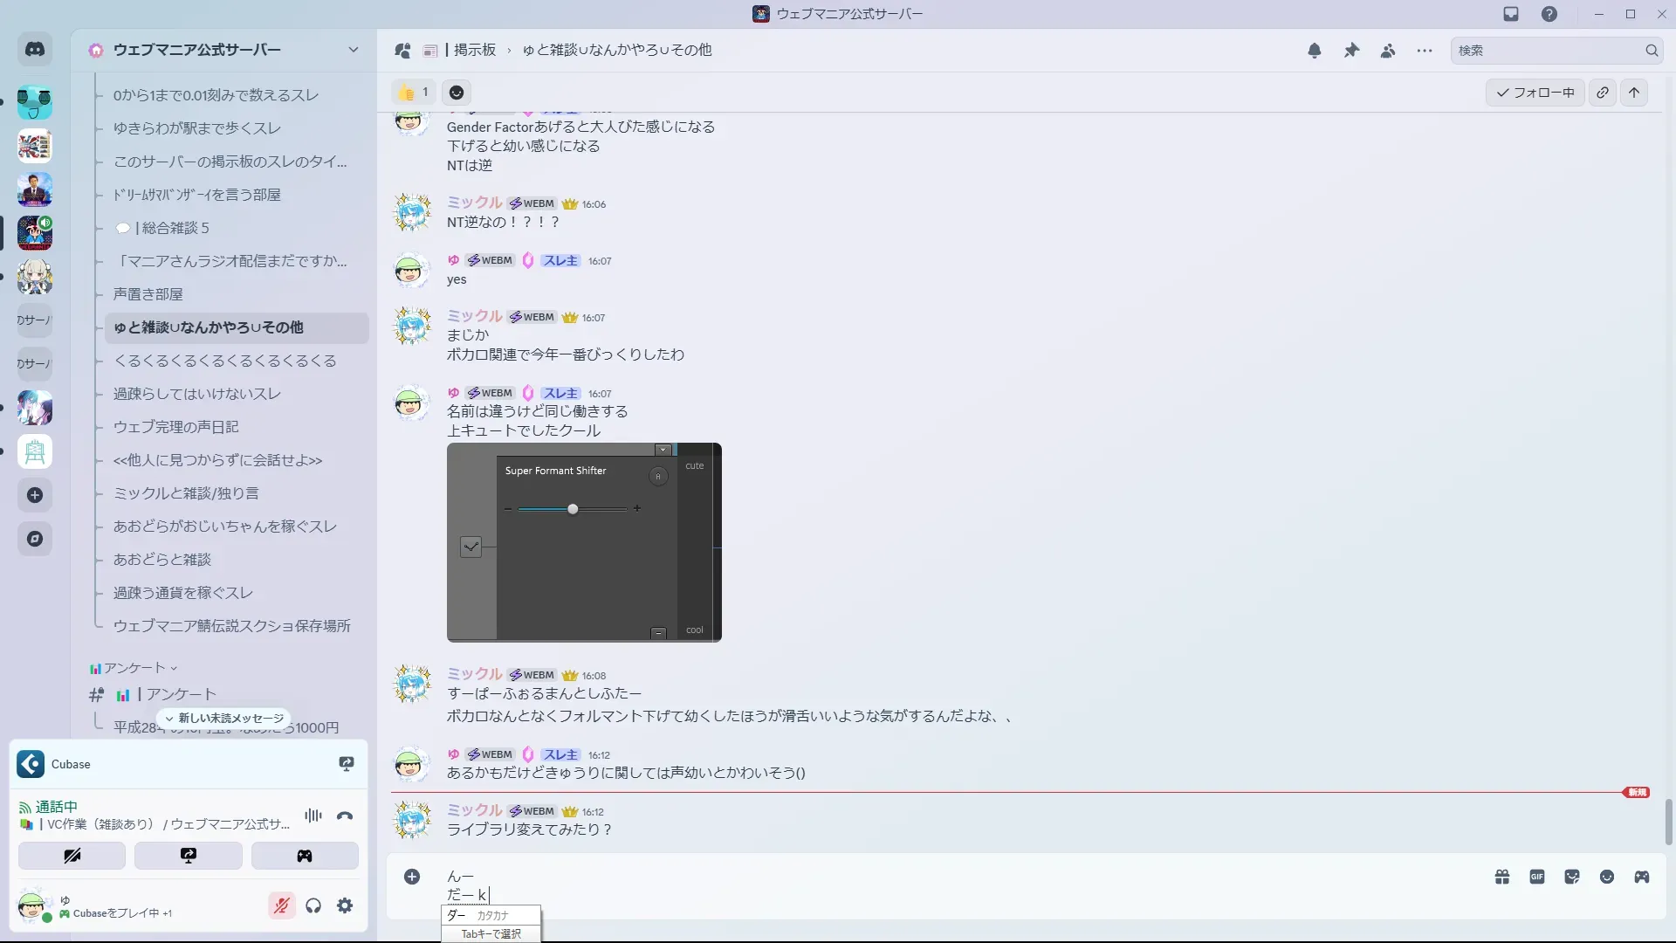1676x943 pixels.
Task: Show pinned messages
Action: click(x=1351, y=51)
